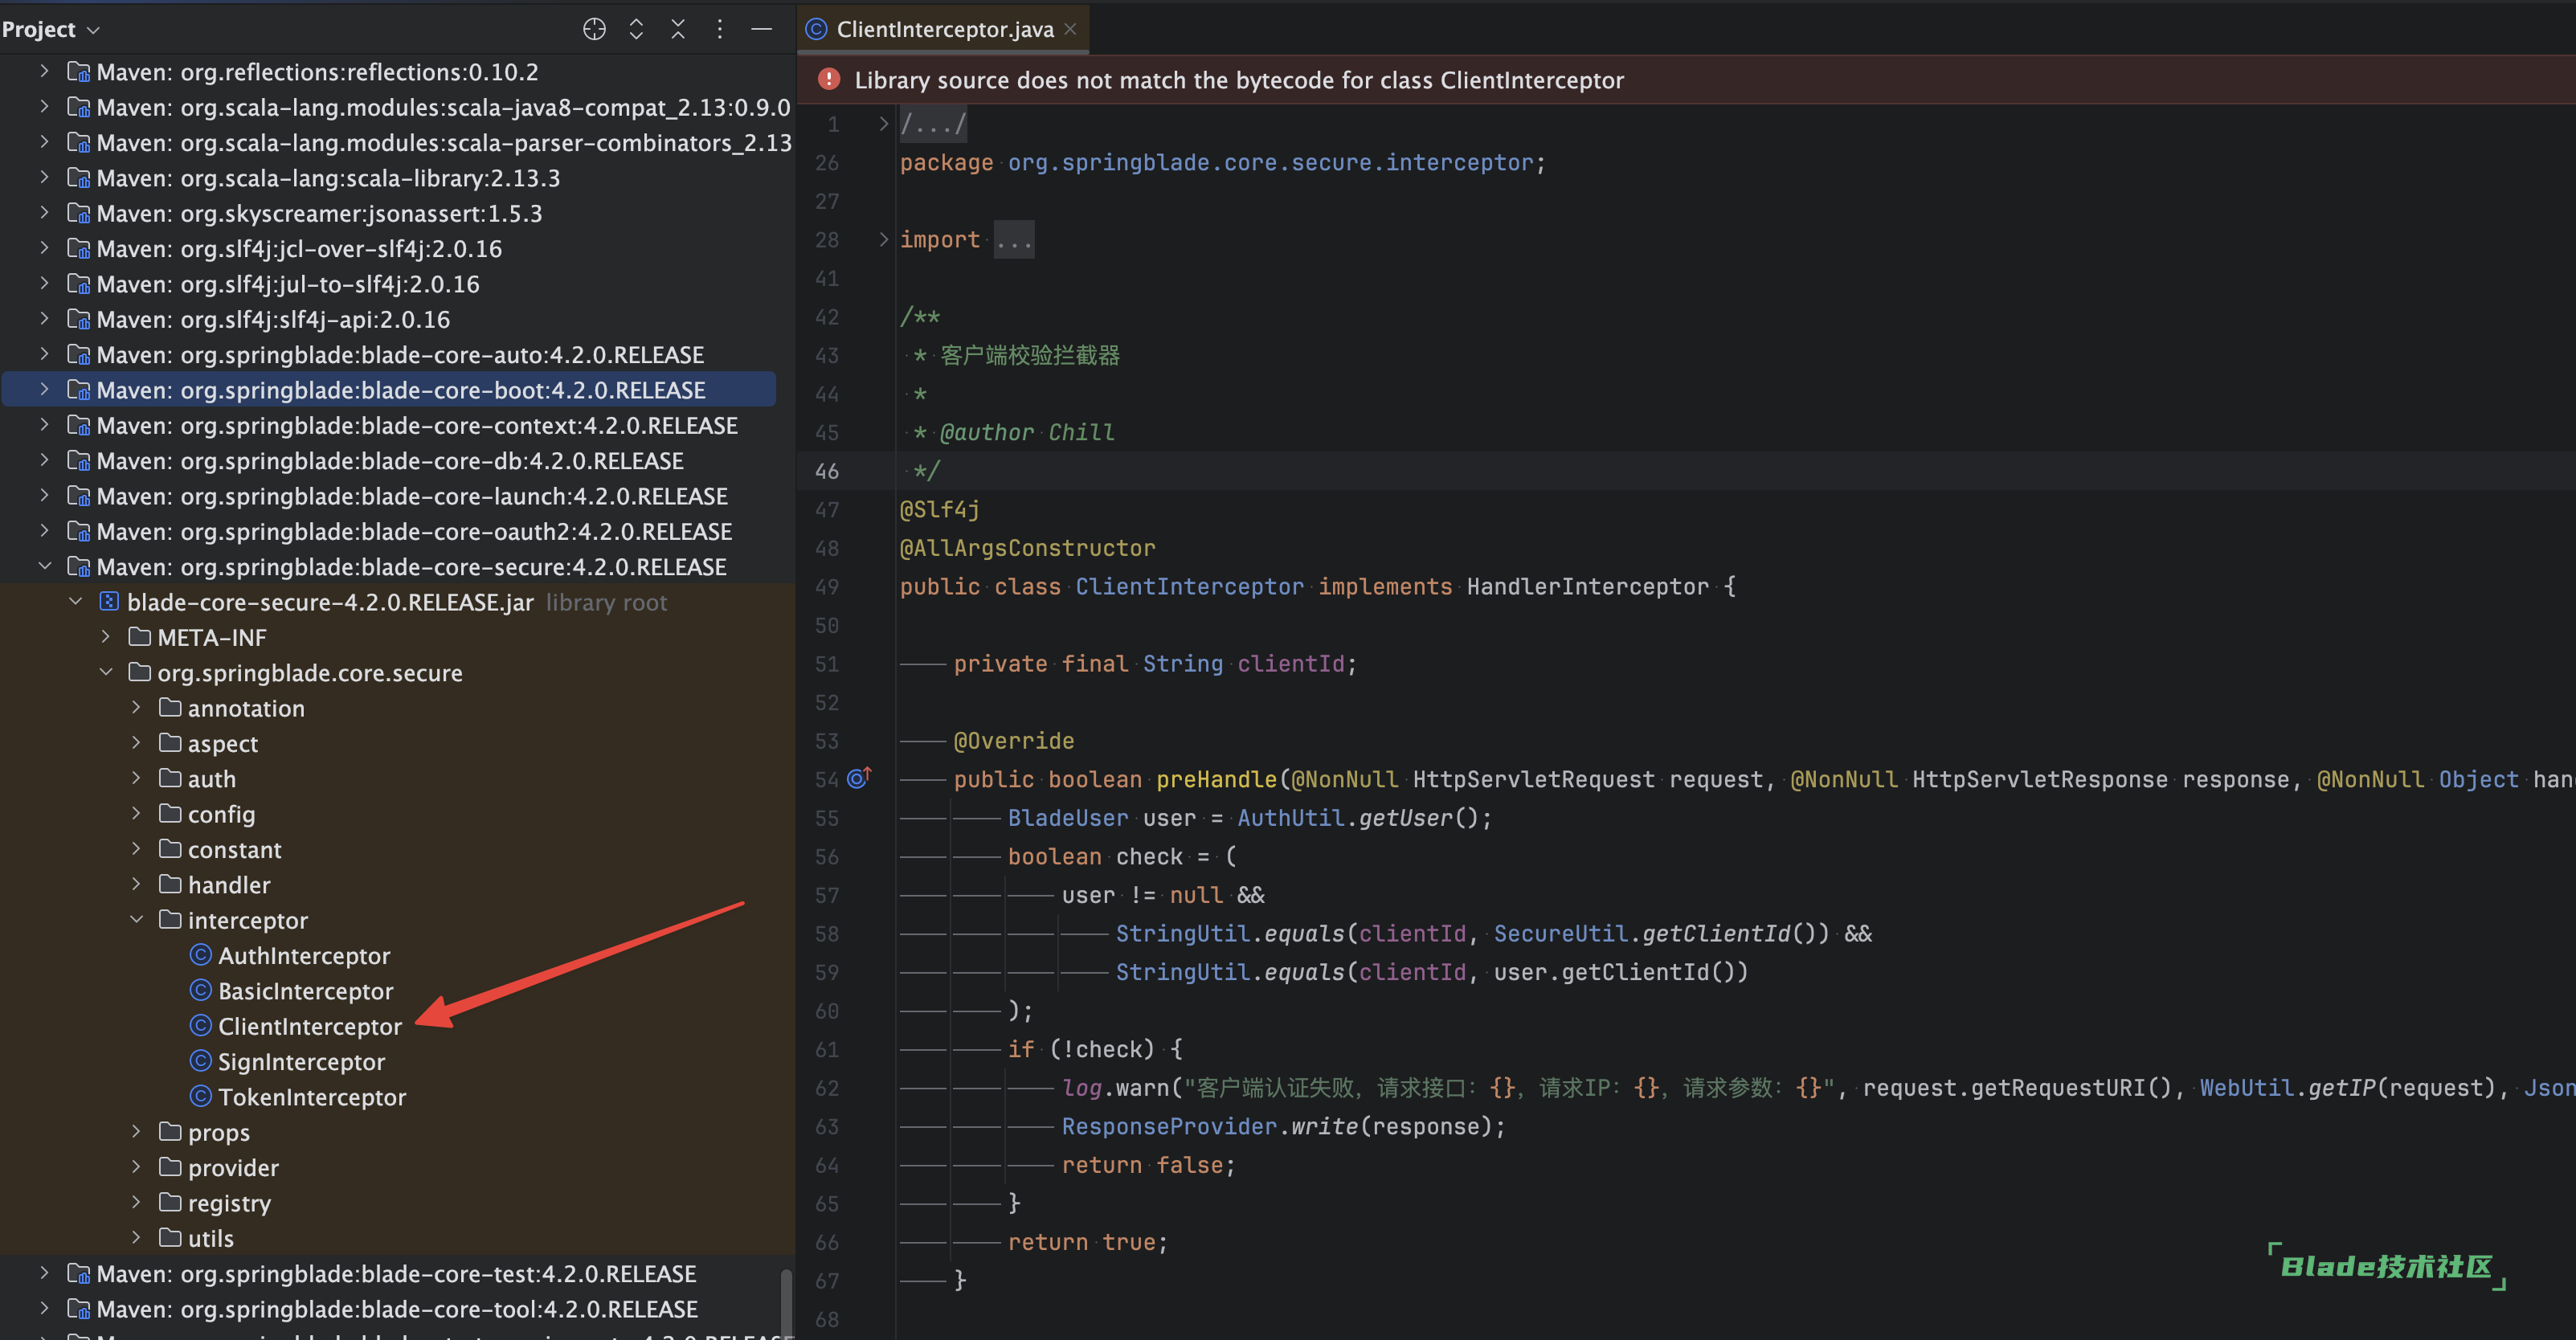Click scala-java8-compat library icon
Screen dimensions: 2576x1340
pos(79,107)
